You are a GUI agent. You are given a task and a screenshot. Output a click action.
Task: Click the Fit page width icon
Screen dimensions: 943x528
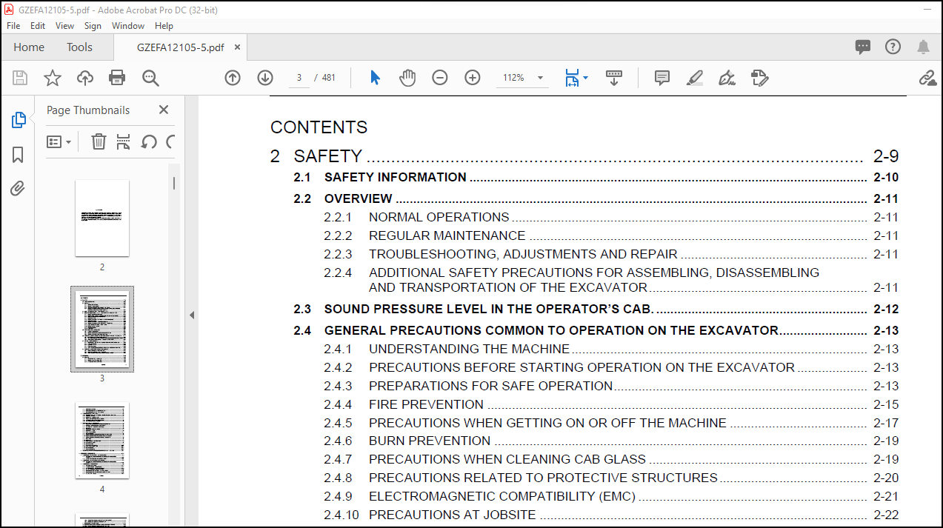coord(572,78)
